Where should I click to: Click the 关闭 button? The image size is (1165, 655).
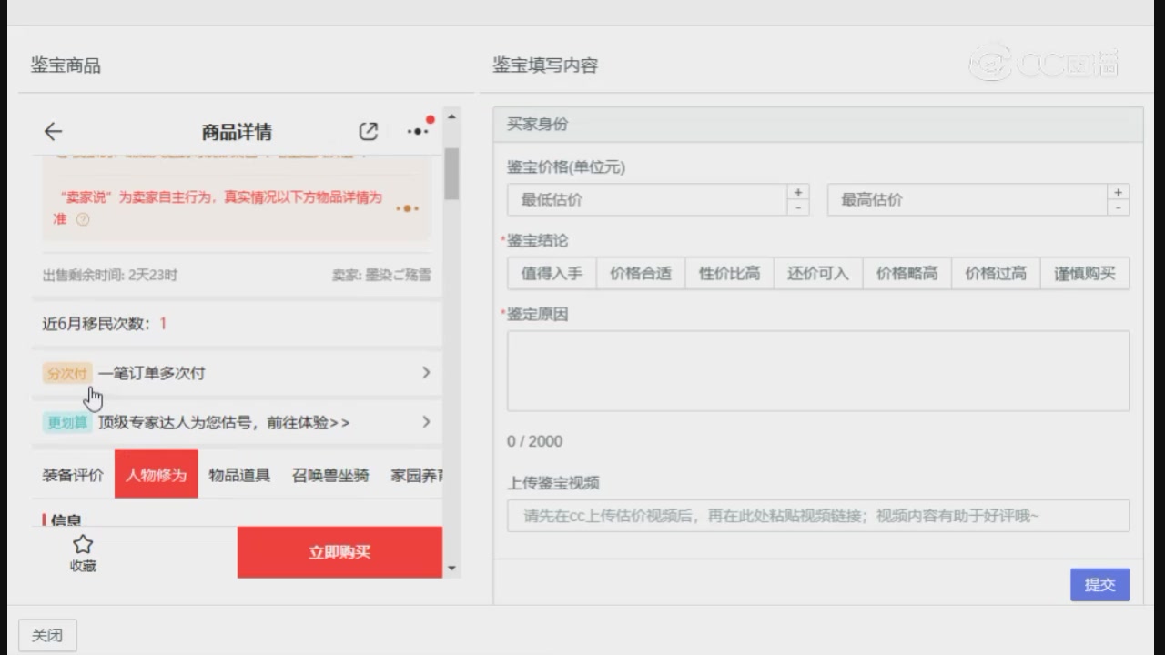coord(47,635)
